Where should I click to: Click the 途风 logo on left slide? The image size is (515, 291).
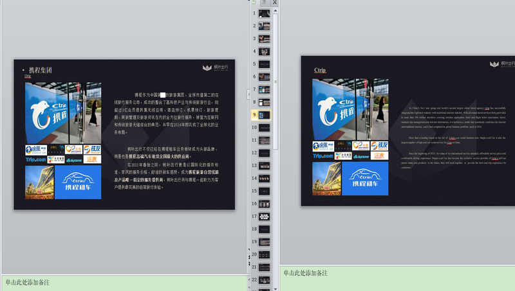(36, 150)
